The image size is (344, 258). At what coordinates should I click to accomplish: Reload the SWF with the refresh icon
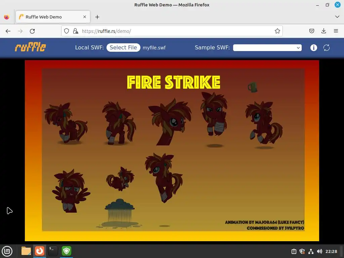(327, 48)
